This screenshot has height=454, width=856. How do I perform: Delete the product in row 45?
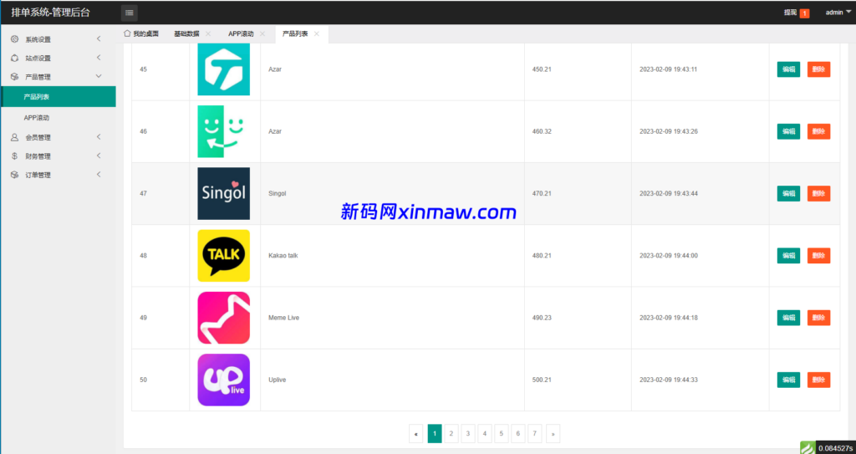[818, 69]
